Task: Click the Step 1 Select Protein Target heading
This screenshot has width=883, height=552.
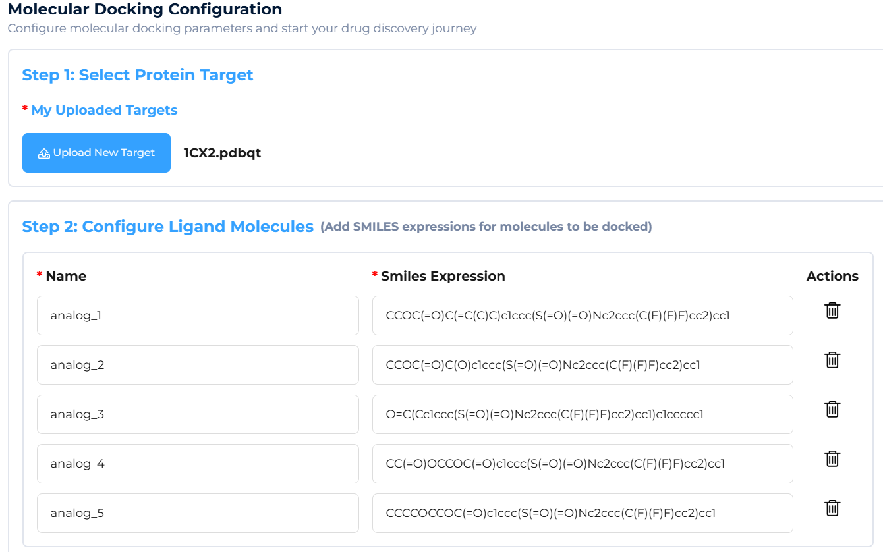Action: coord(138,75)
